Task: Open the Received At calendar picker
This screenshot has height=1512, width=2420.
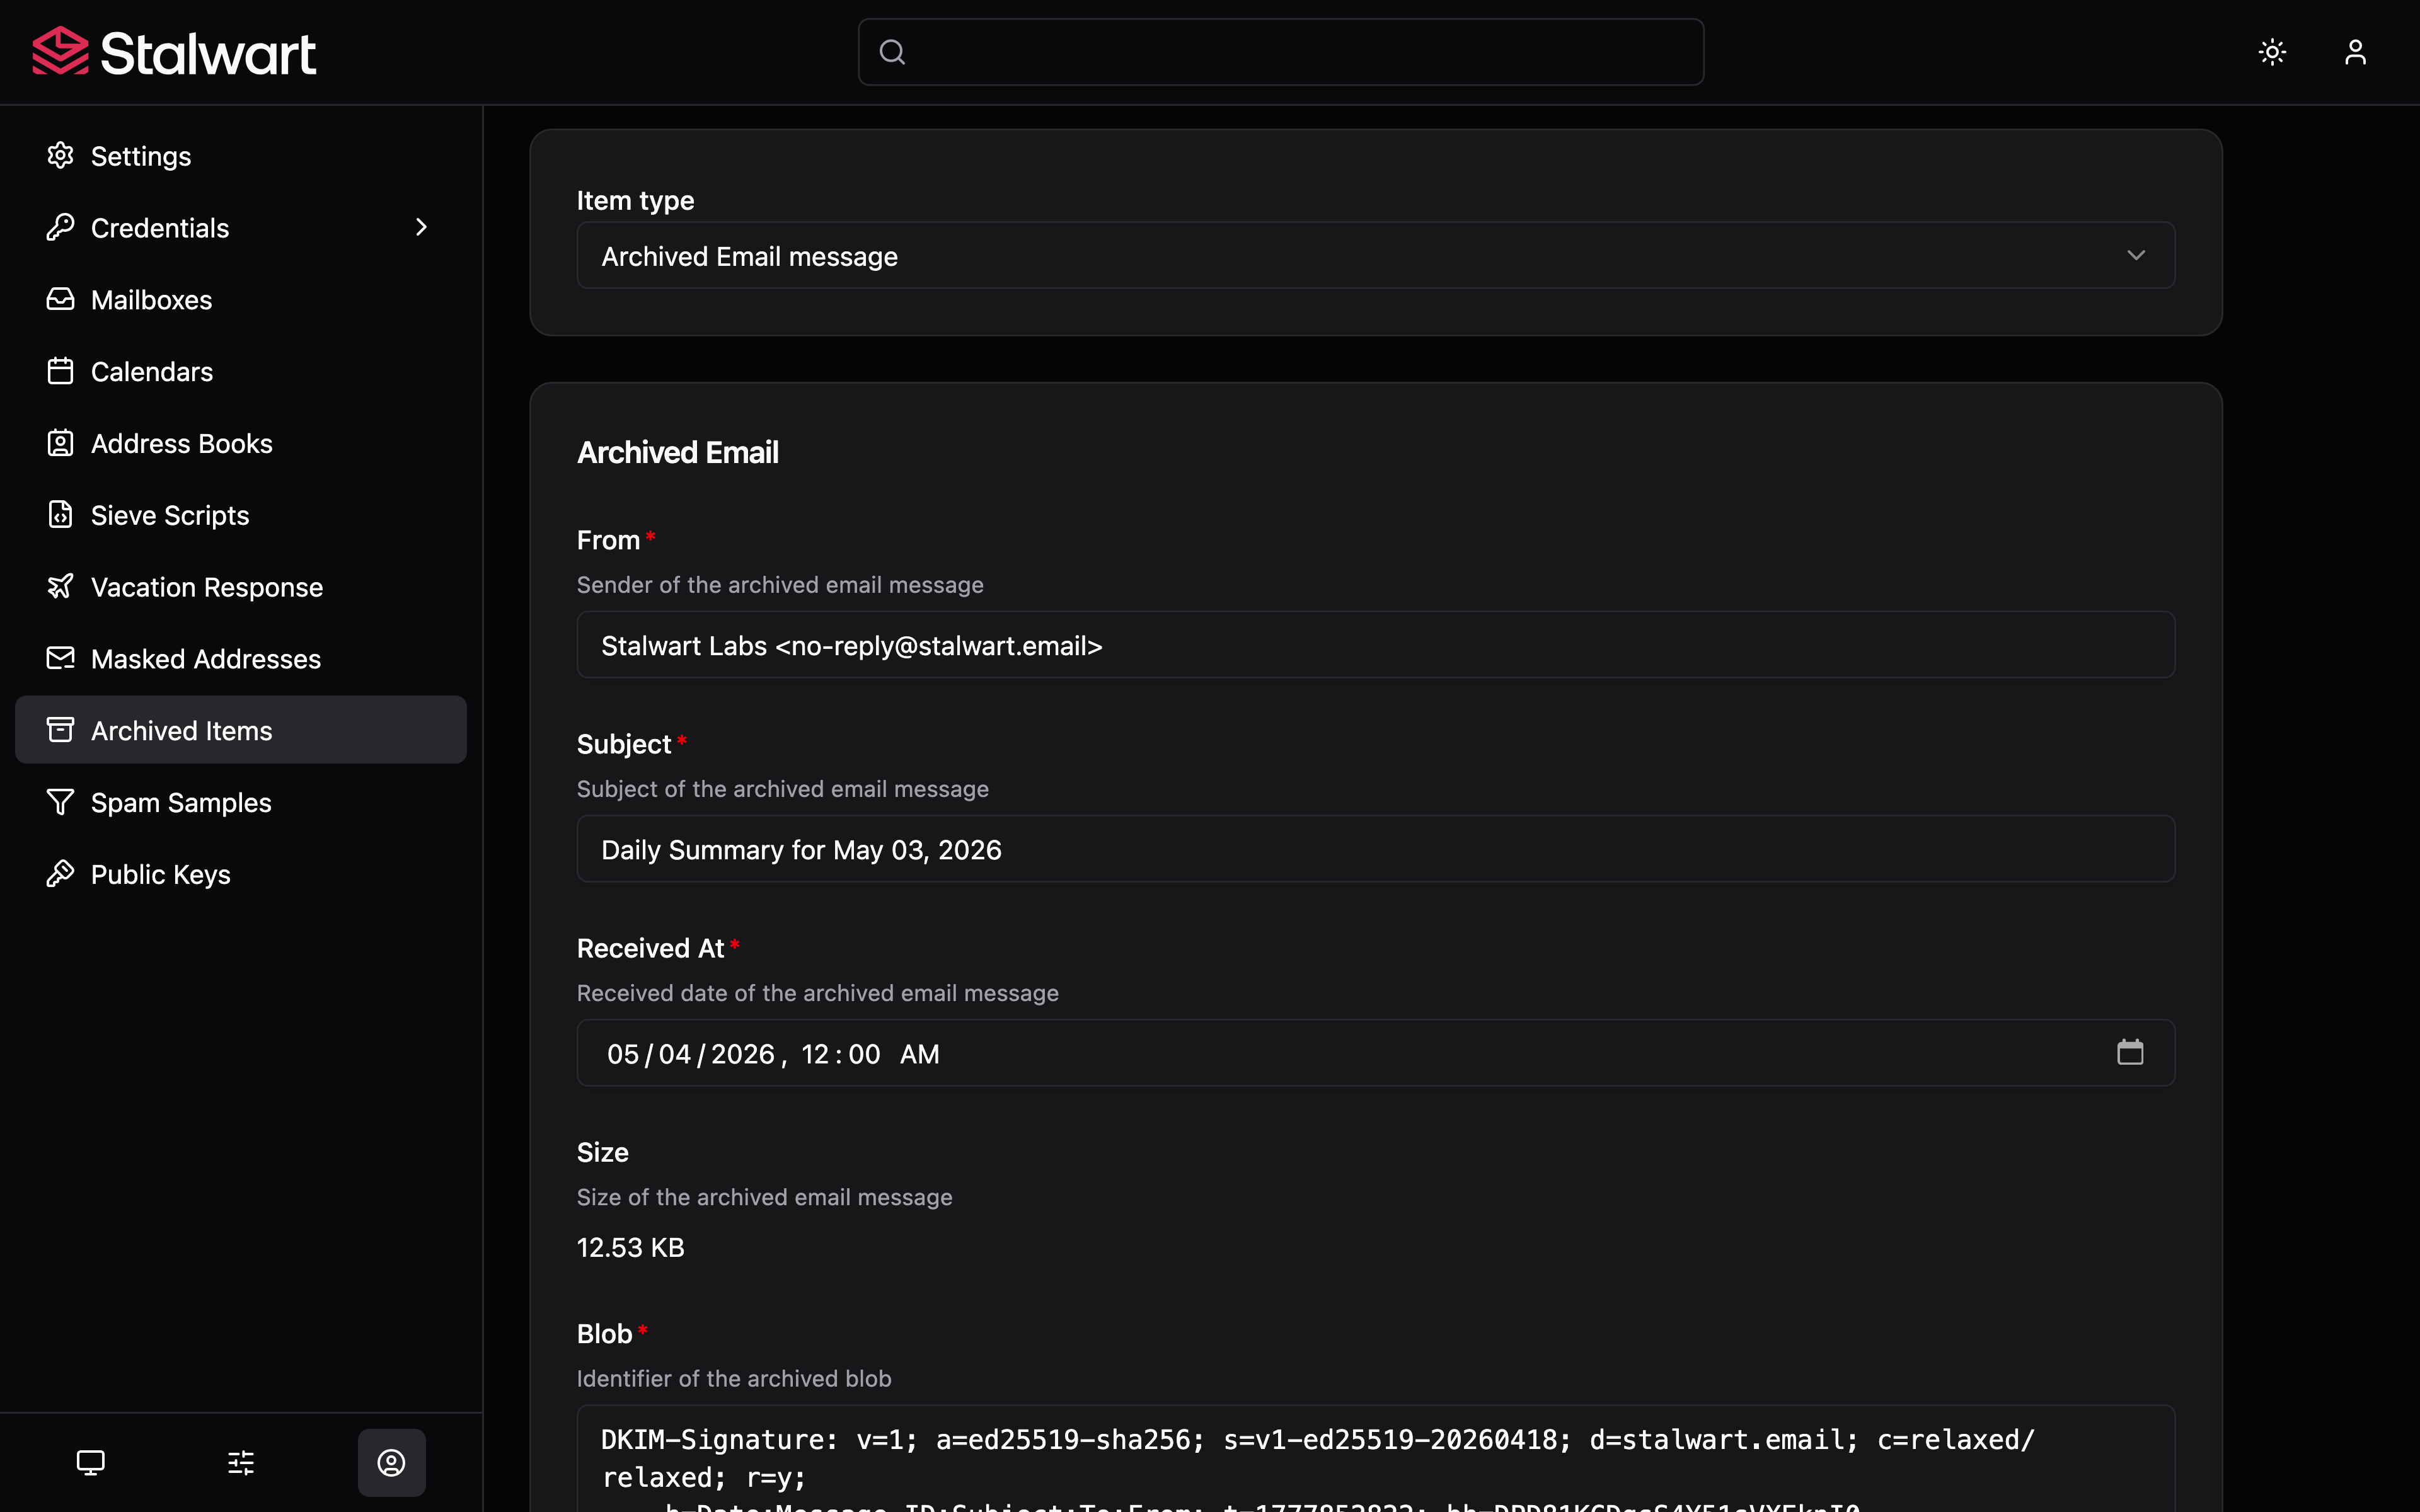Action: [2130, 1053]
